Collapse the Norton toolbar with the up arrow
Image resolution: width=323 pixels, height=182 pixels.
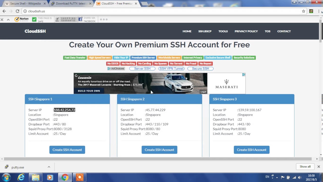[x=8, y=19]
